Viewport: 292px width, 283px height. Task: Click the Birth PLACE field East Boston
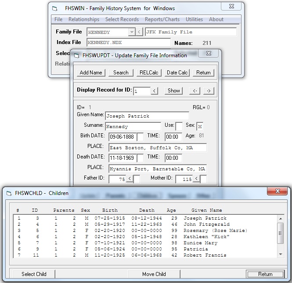(158, 147)
